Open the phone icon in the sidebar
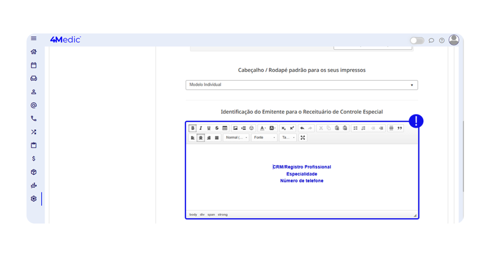490x257 pixels. (x=33, y=119)
